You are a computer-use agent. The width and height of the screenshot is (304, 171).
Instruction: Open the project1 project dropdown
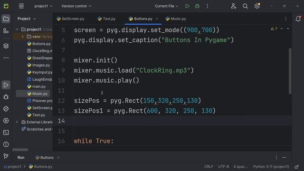tap(43, 6)
